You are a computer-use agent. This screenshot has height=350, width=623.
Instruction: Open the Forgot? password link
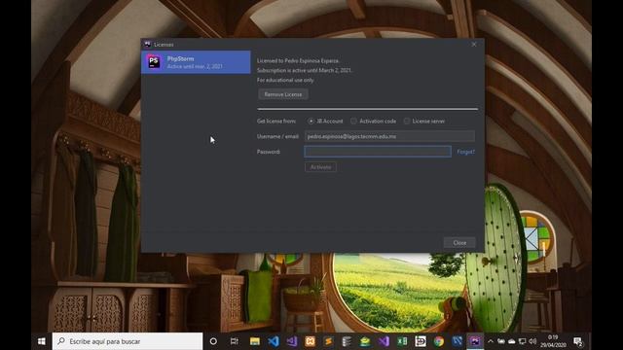pyautogui.click(x=465, y=152)
